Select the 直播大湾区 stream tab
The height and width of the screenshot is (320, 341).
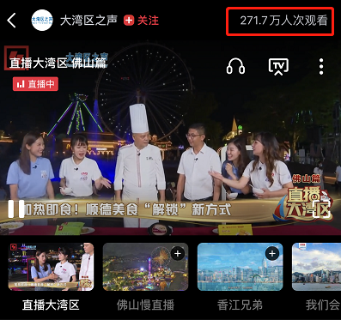(x=51, y=305)
